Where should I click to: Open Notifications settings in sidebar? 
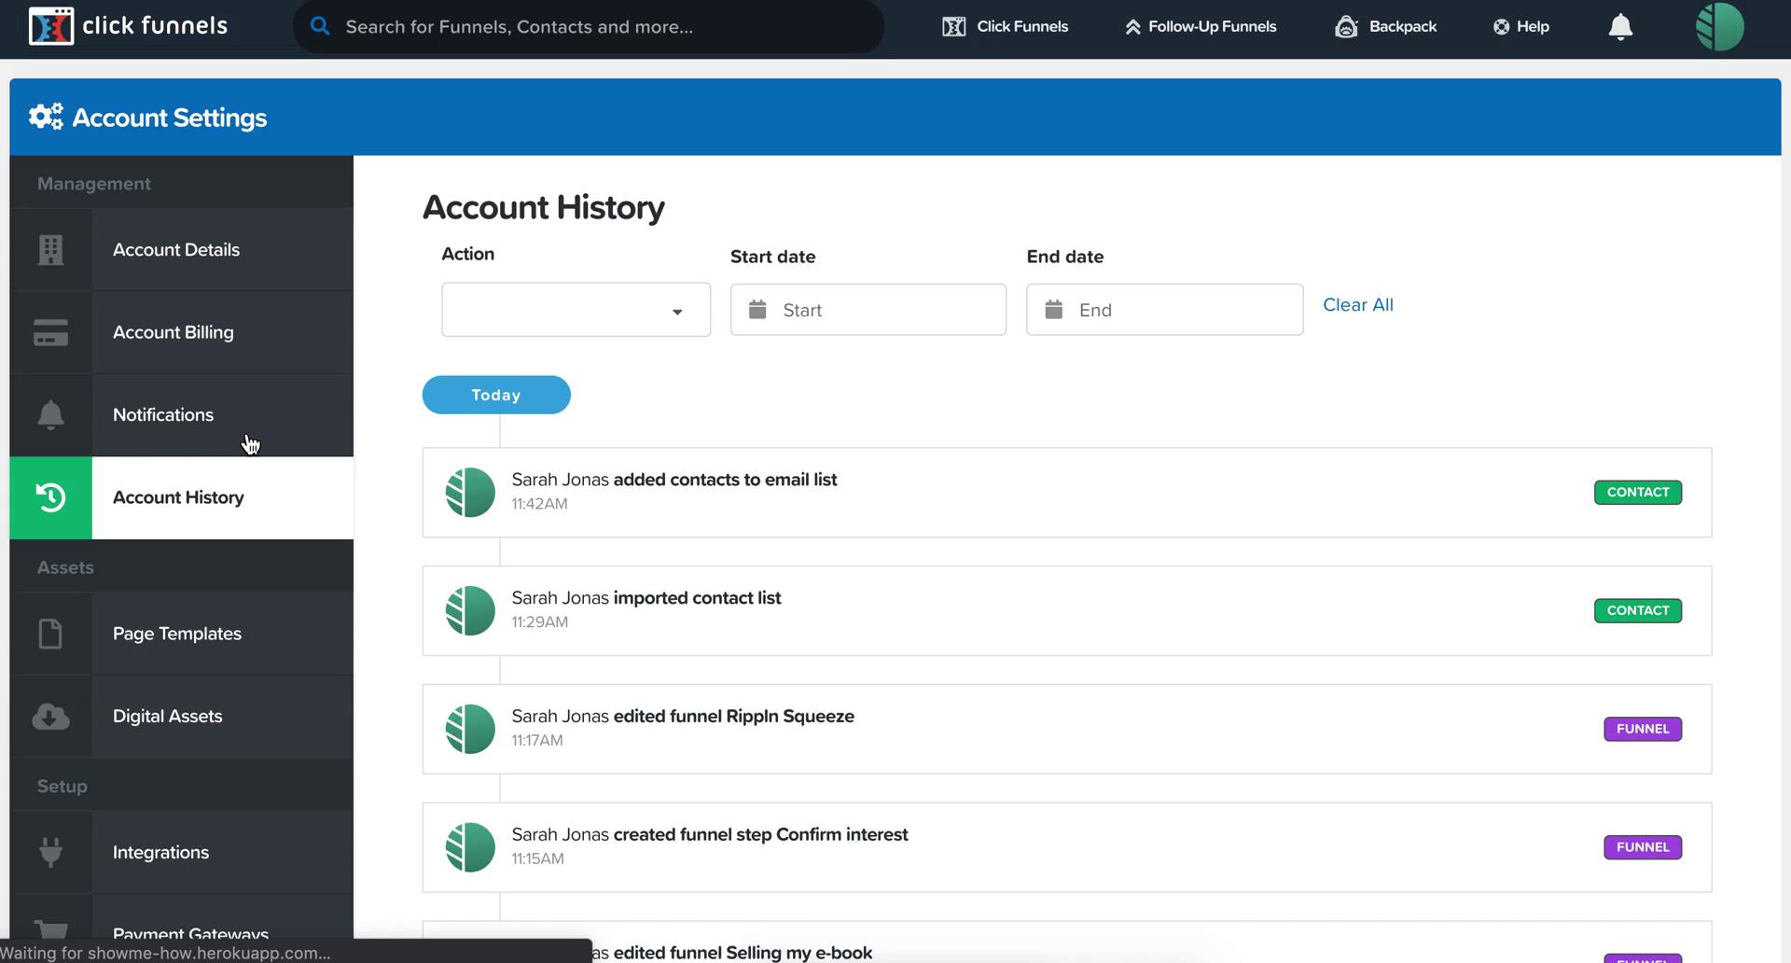182,414
